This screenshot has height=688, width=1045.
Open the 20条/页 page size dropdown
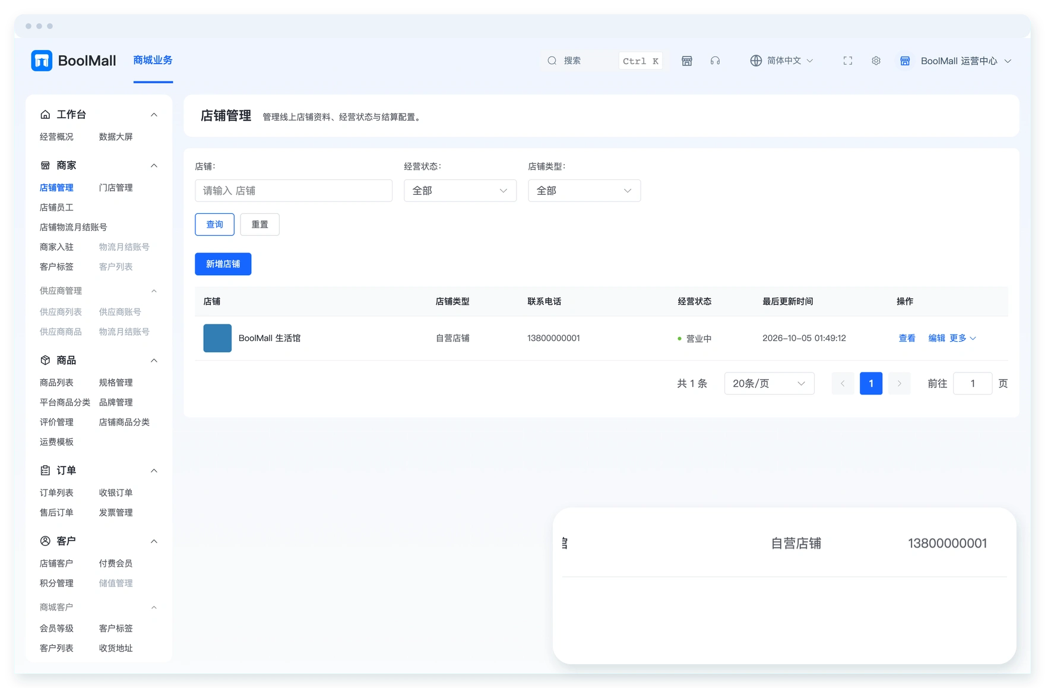[x=769, y=383]
